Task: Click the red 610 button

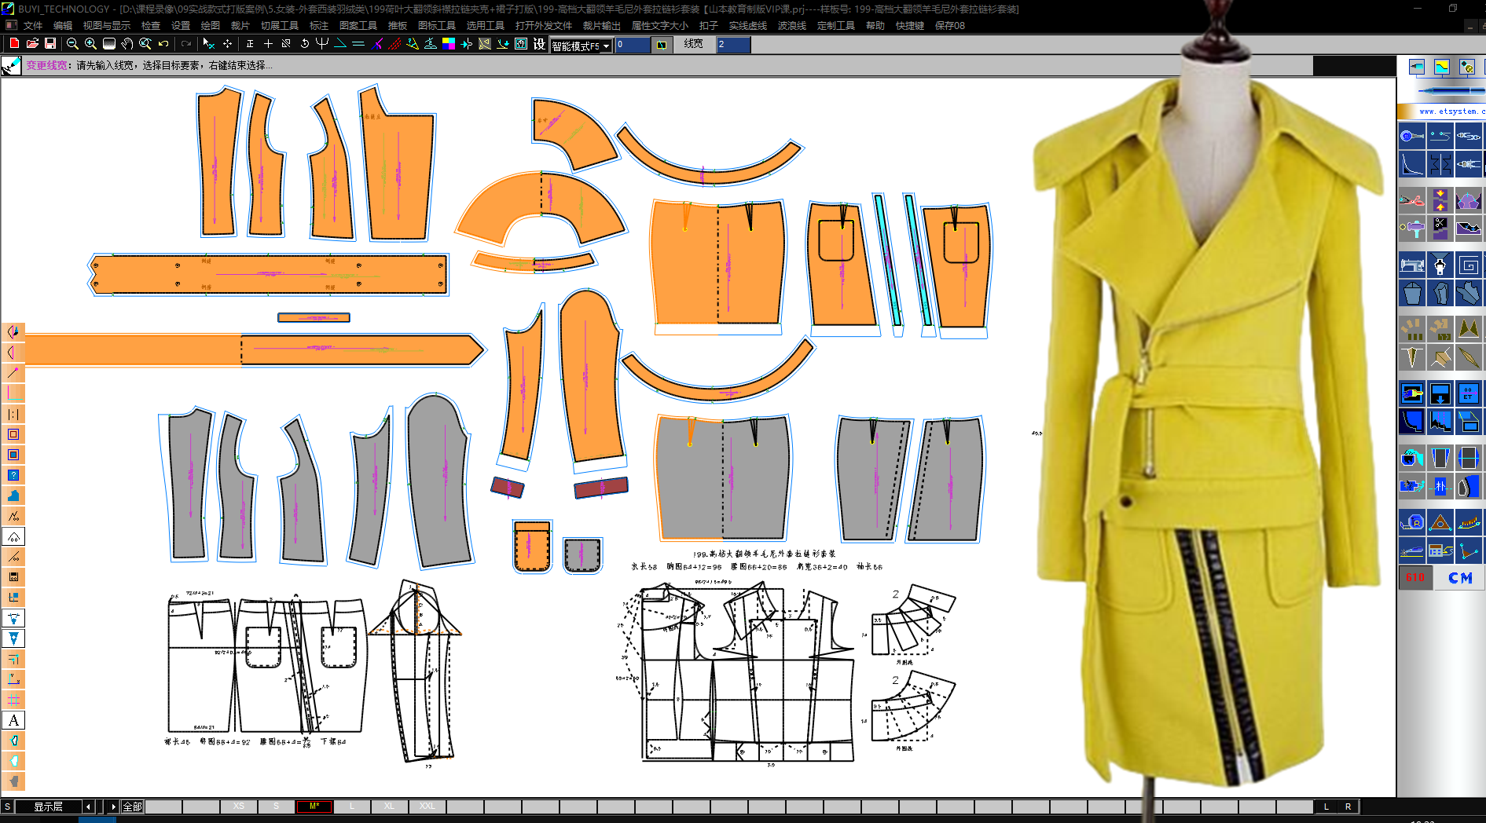Action: [1415, 578]
